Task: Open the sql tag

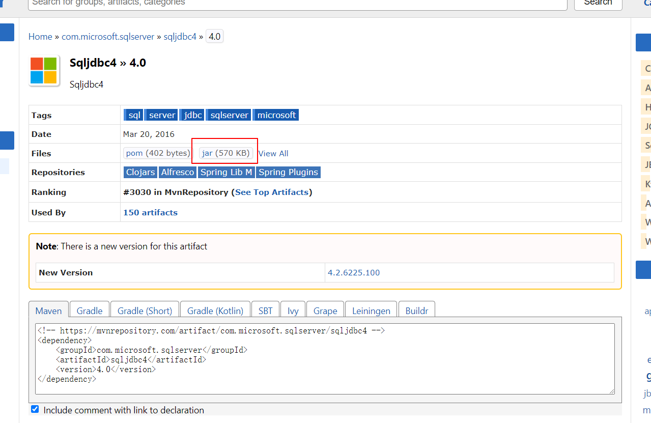Action: click(x=134, y=115)
